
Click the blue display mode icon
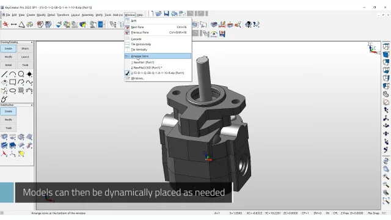pos(100,24)
